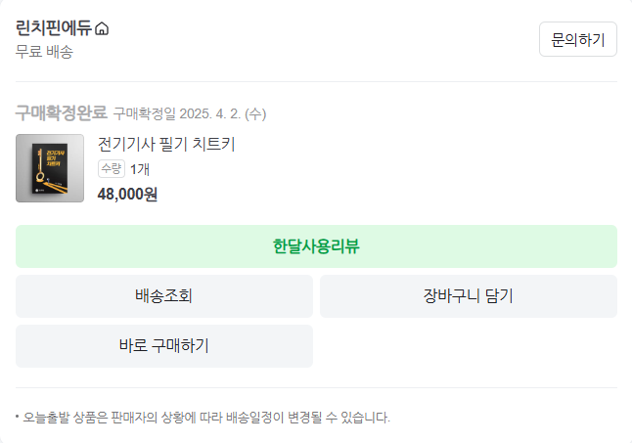The width and height of the screenshot is (632, 443).
Task: Write a 한달사용리뷰 review
Action: click(x=316, y=246)
